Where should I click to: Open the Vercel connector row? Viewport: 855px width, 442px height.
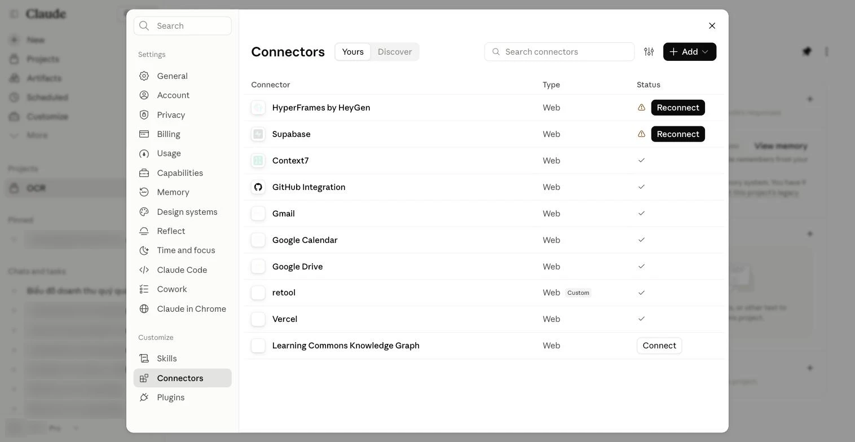[484, 319]
